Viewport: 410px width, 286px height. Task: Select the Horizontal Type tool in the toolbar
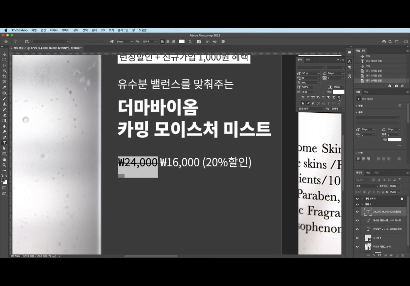4,143
